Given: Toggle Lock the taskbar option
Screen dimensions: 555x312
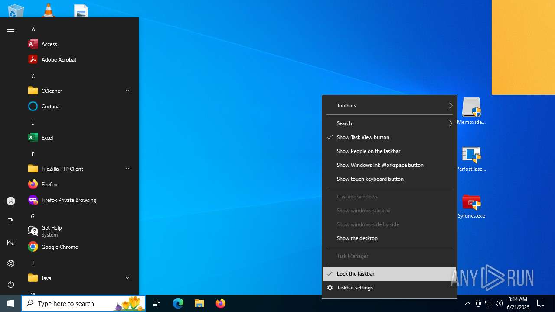Looking at the screenshot, I should pyautogui.click(x=389, y=274).
